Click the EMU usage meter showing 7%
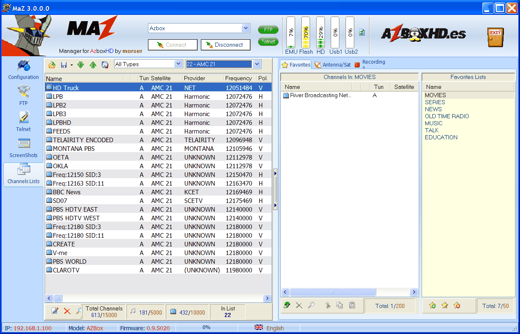The width and height of the screenshot is (520, 334). [x=291, y=33]
